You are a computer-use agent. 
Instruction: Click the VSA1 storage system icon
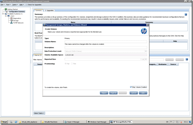pyautogui.click(x=9, y=16)
